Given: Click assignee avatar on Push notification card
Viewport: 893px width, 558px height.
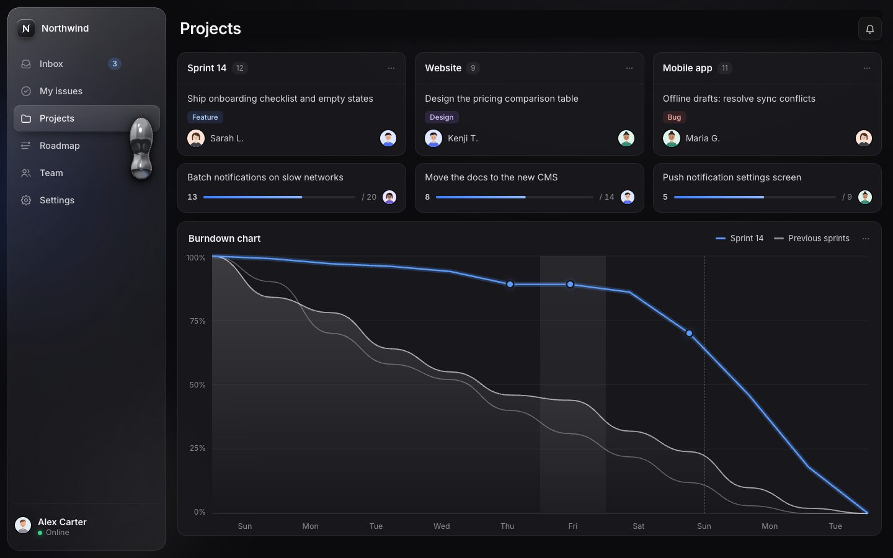Looking at the screenshot, I should 865,197.
